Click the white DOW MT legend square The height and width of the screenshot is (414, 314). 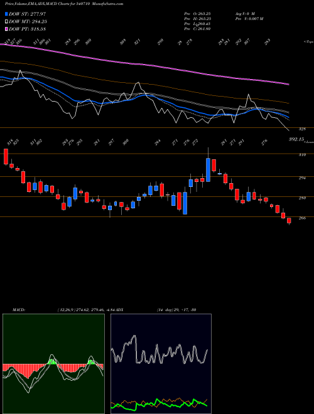6,21
